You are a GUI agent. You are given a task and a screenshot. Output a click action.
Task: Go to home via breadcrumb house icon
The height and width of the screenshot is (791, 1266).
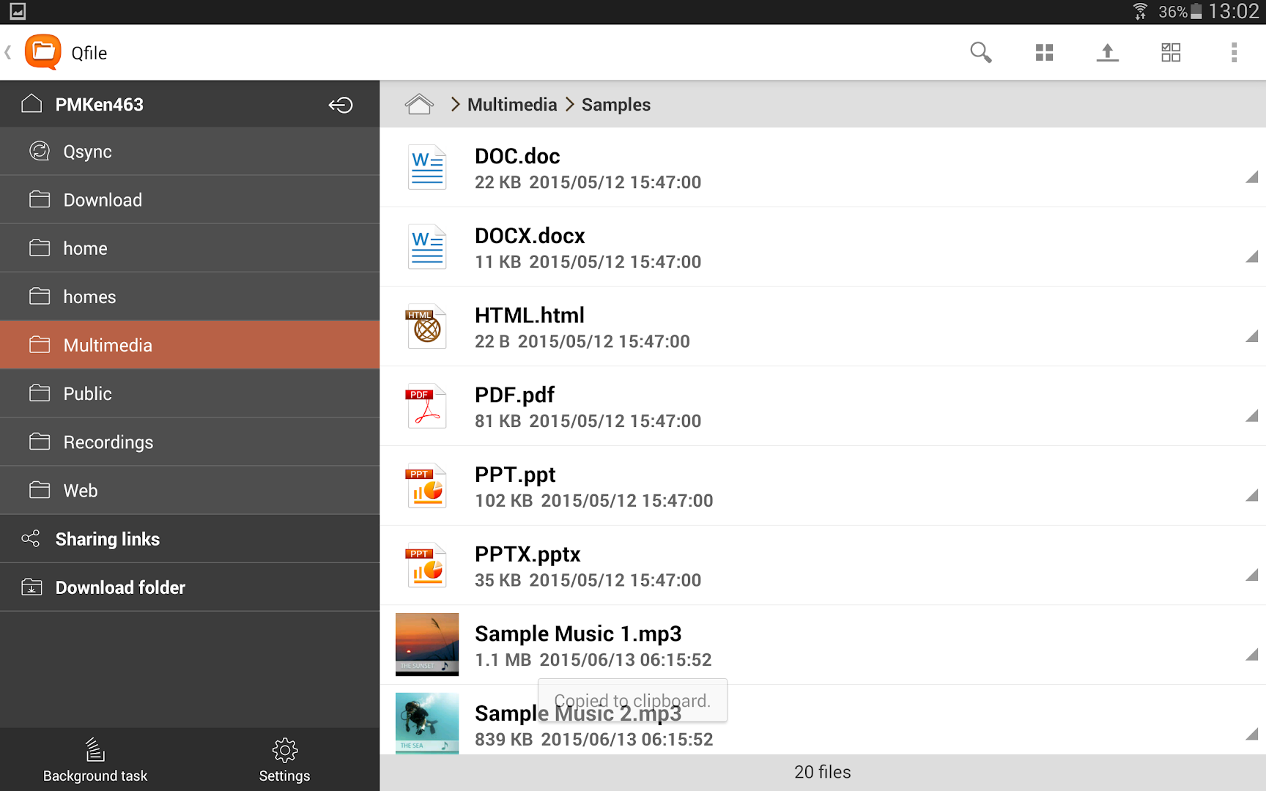point(419,105)
